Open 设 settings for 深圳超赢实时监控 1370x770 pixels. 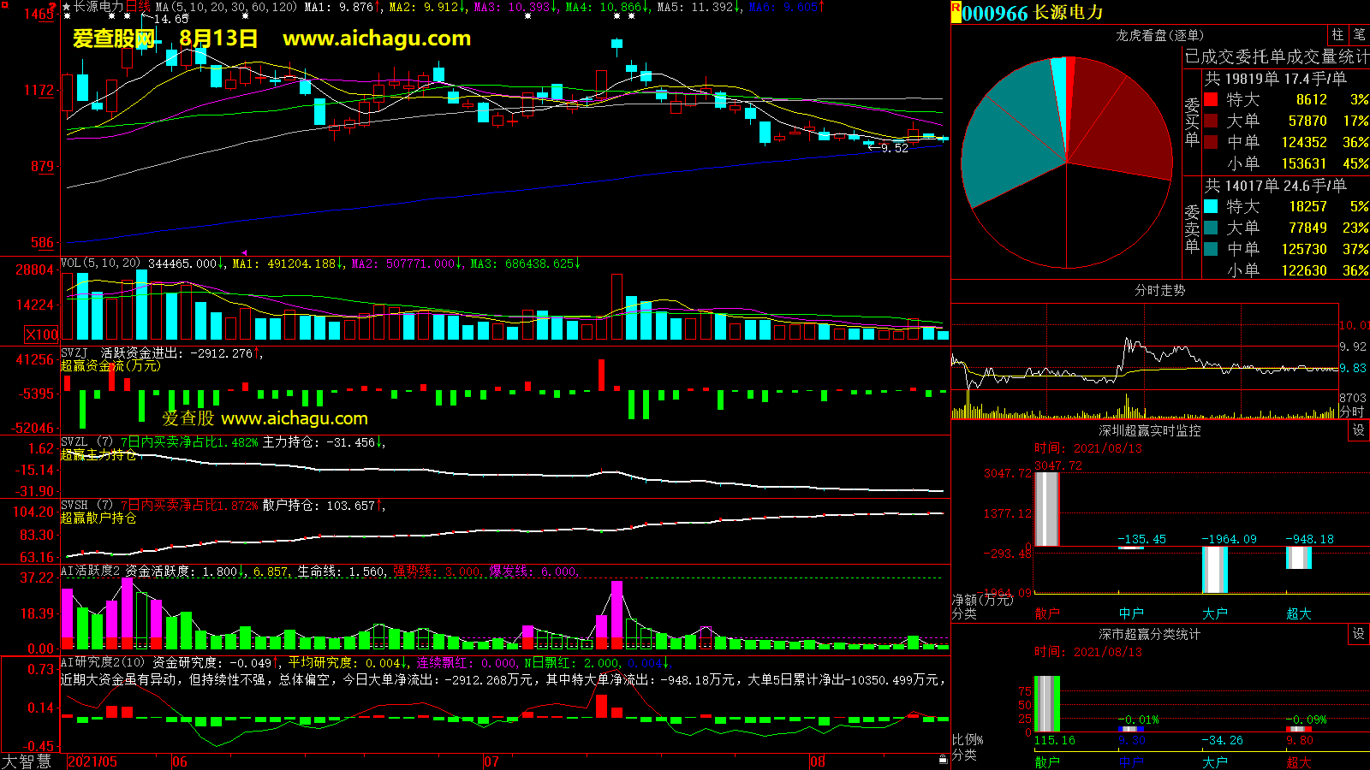(1358, 430)
